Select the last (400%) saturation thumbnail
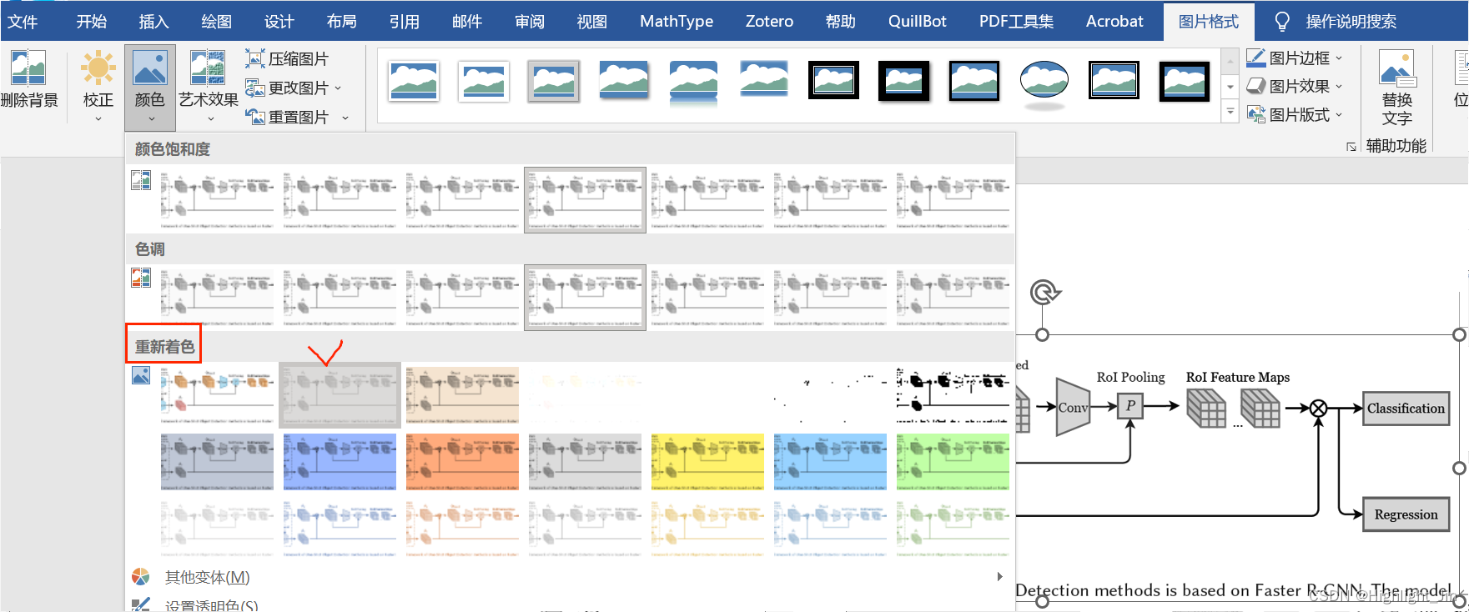 click(x=953, y=199)
